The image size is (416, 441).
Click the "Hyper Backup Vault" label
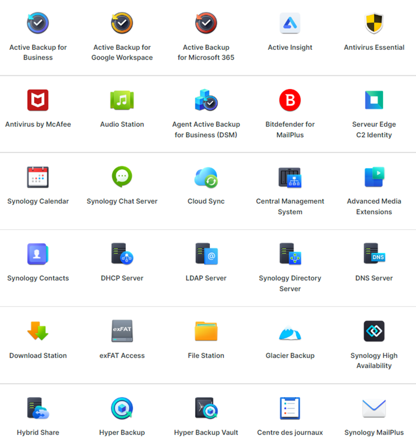[x=206, y=432]
